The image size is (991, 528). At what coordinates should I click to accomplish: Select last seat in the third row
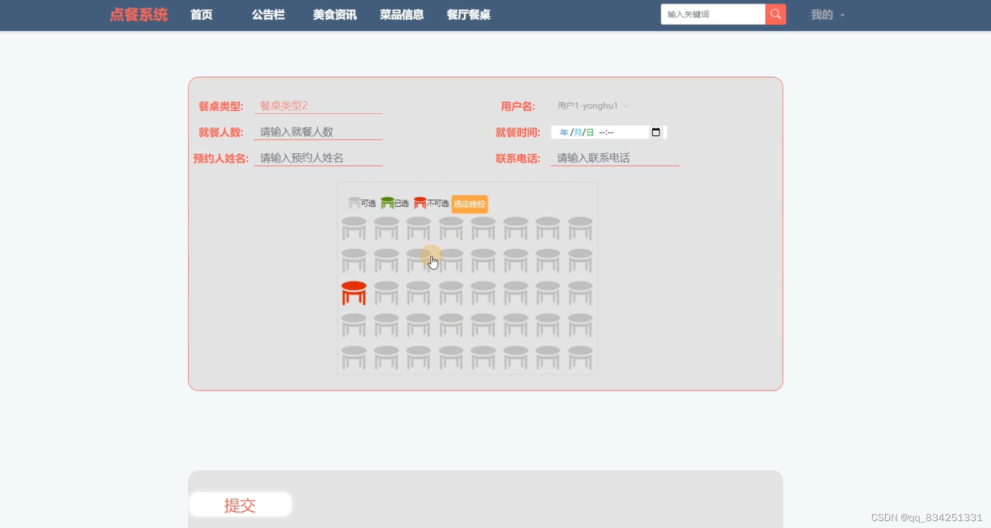point(580,293)
